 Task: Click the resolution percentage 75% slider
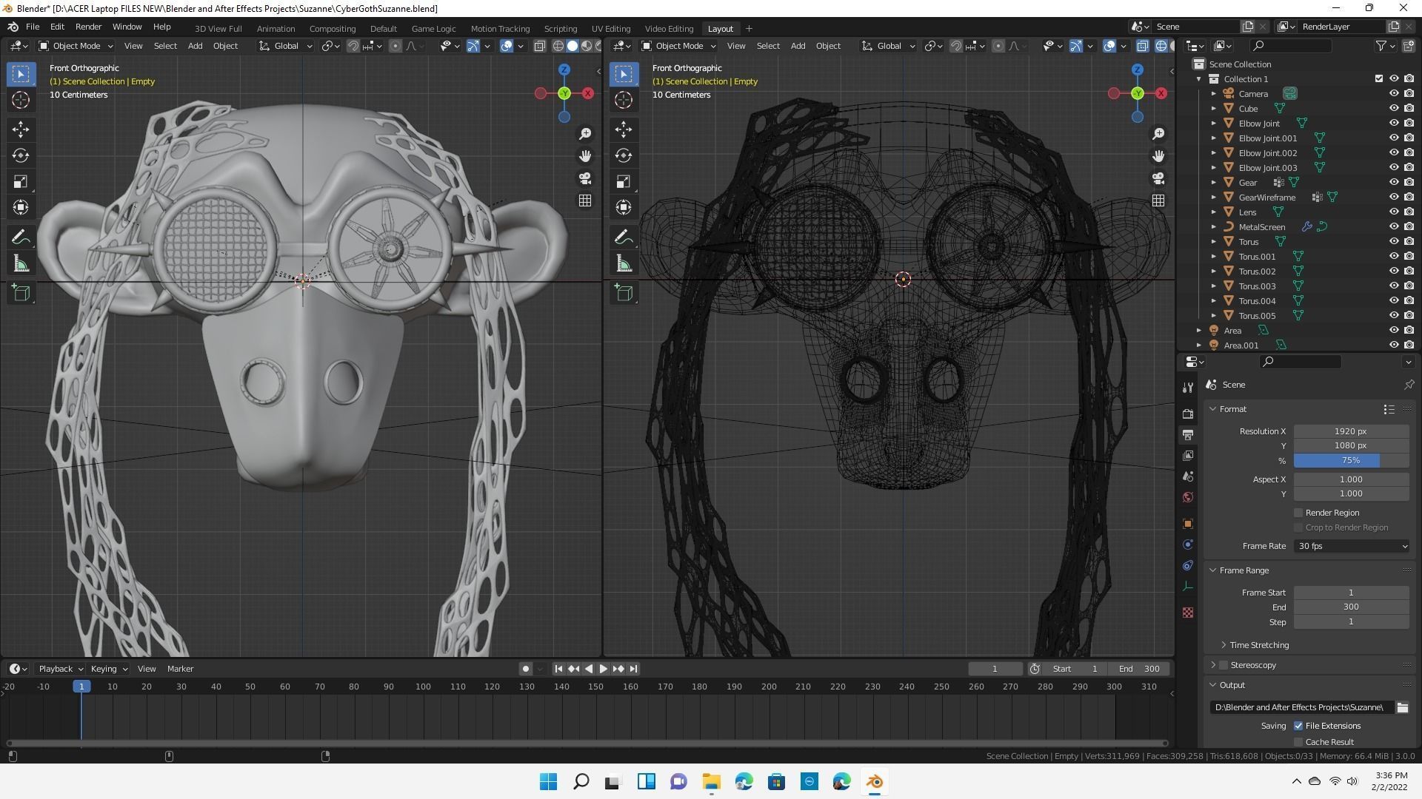pyautogui.click(x=1352, y=460)
